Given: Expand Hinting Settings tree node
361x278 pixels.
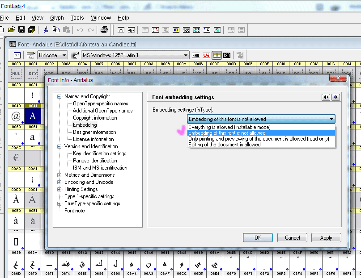Looking at the screenshot, I should click(59, 190).
